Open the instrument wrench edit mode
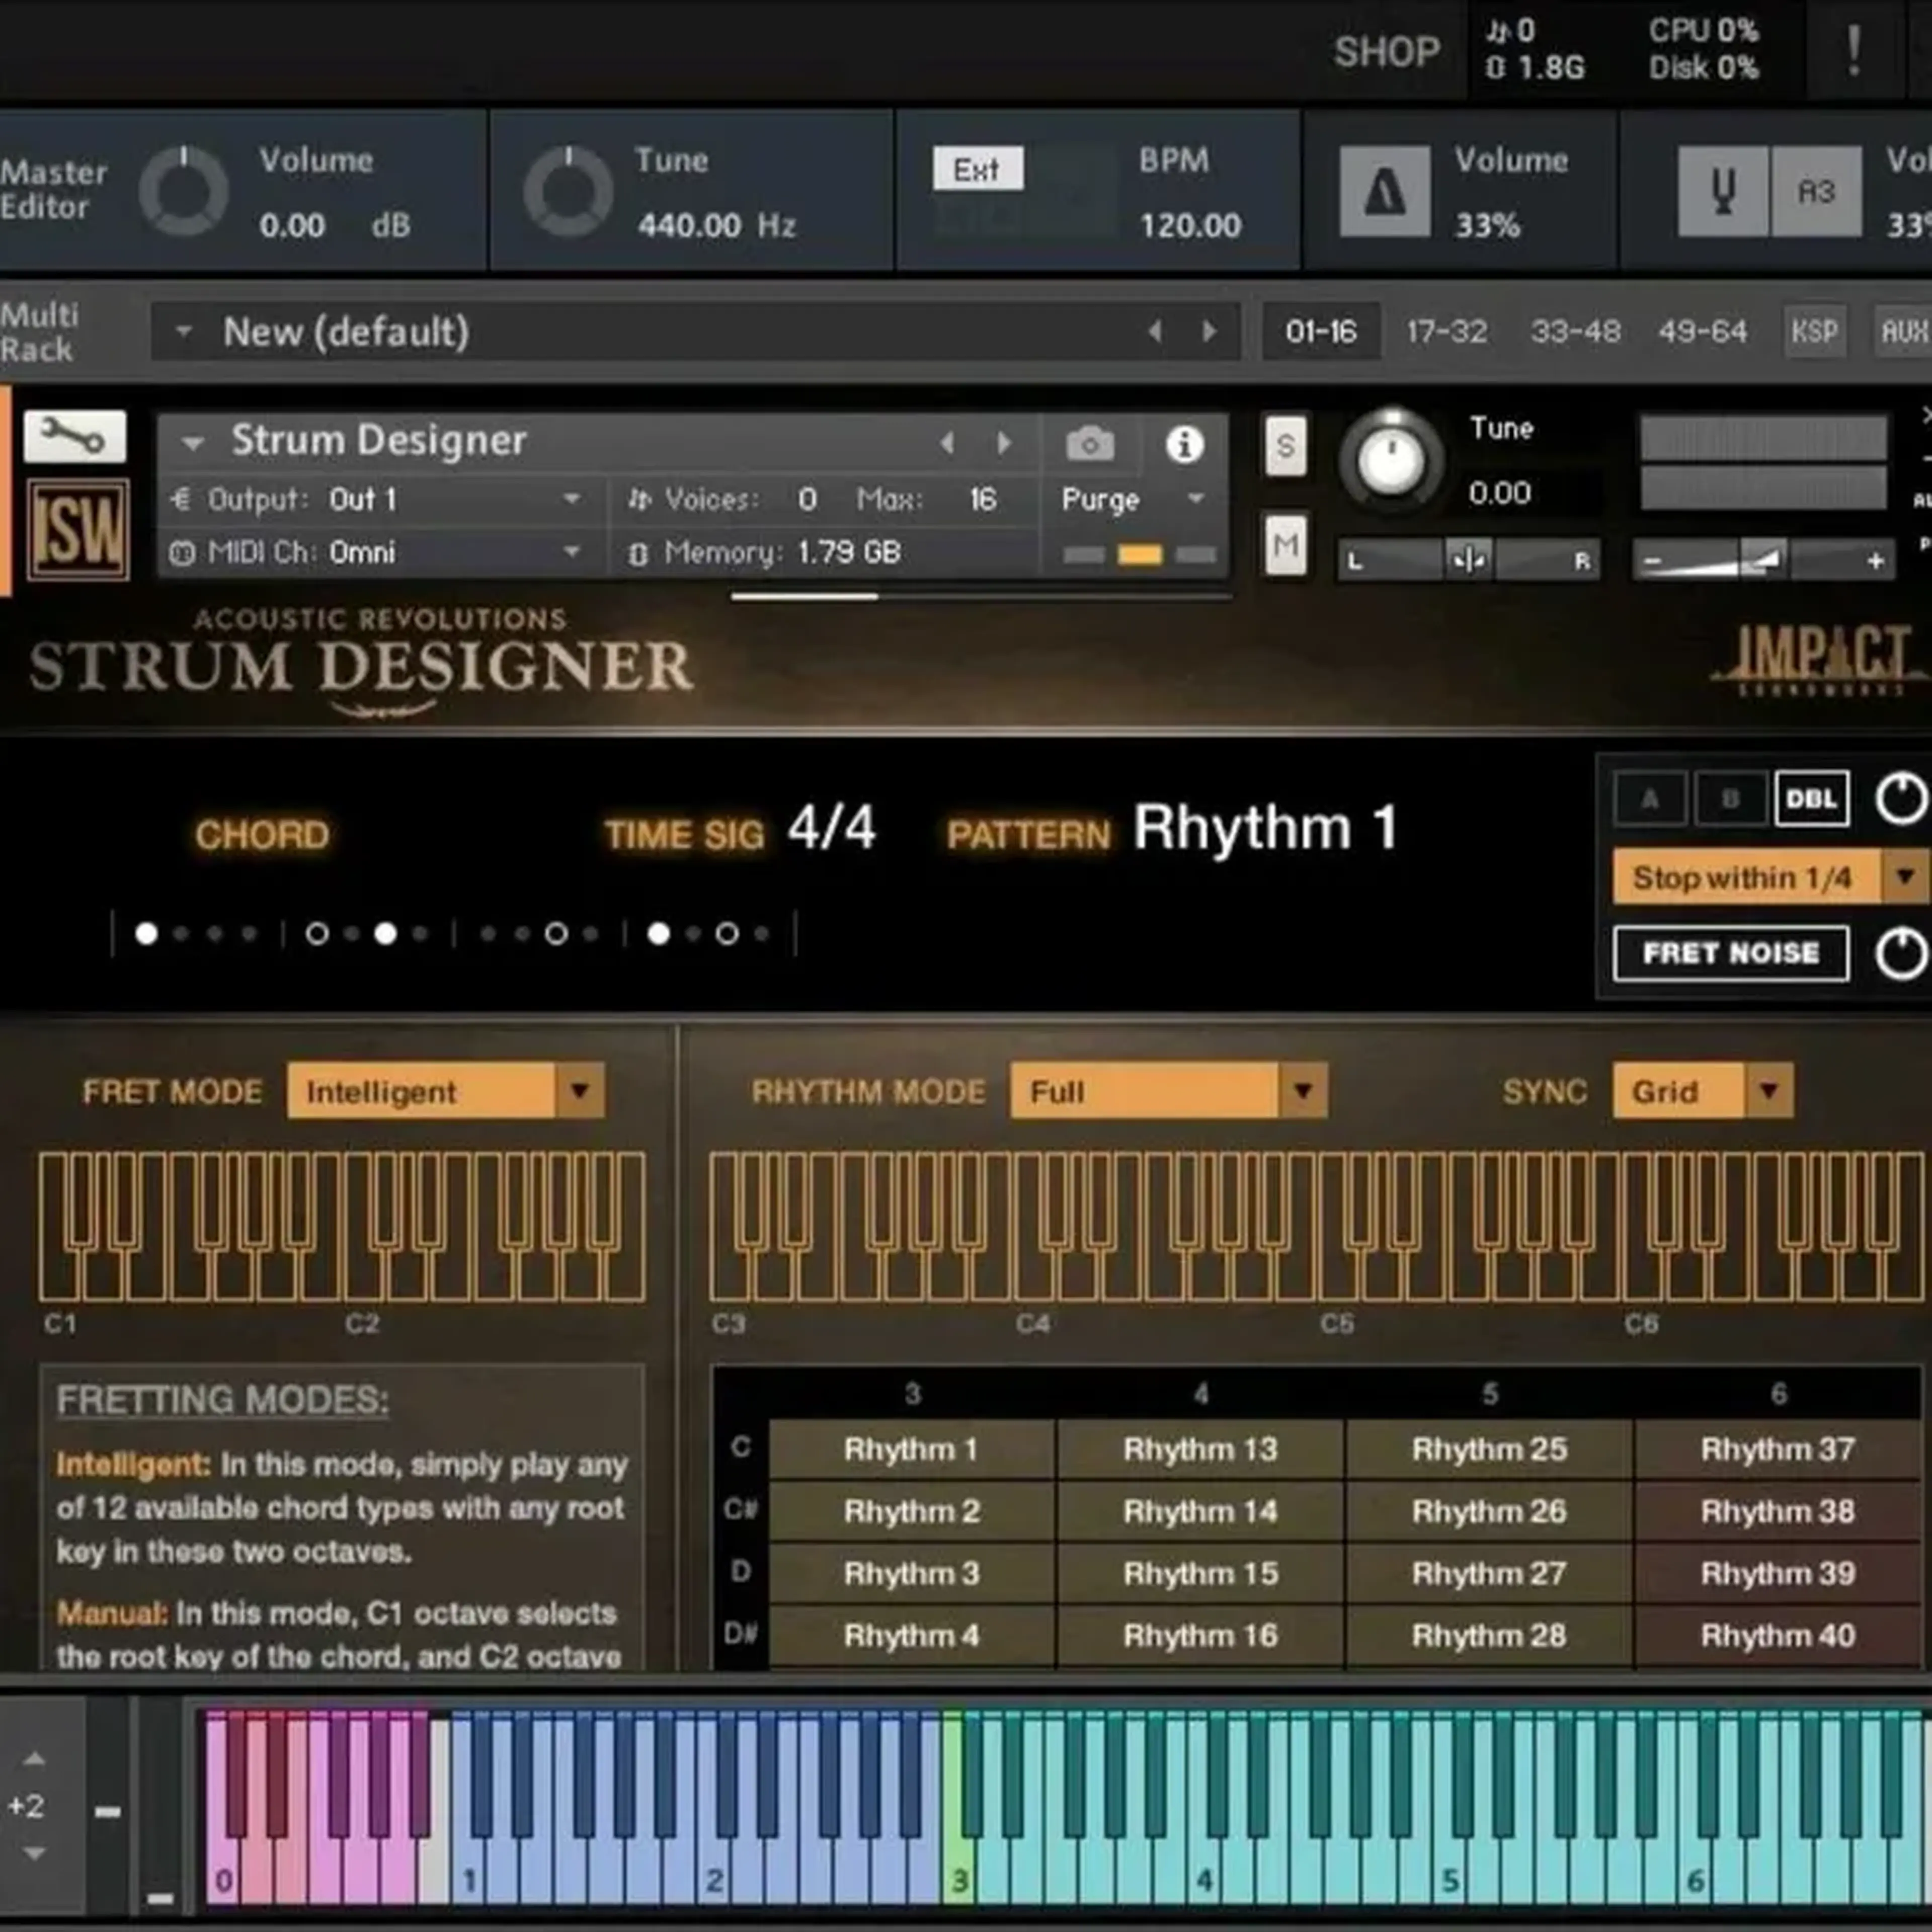1932x1932 pixels. [x=75, y=437]
